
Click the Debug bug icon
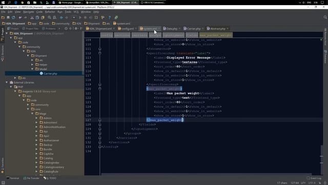(86, 17)
